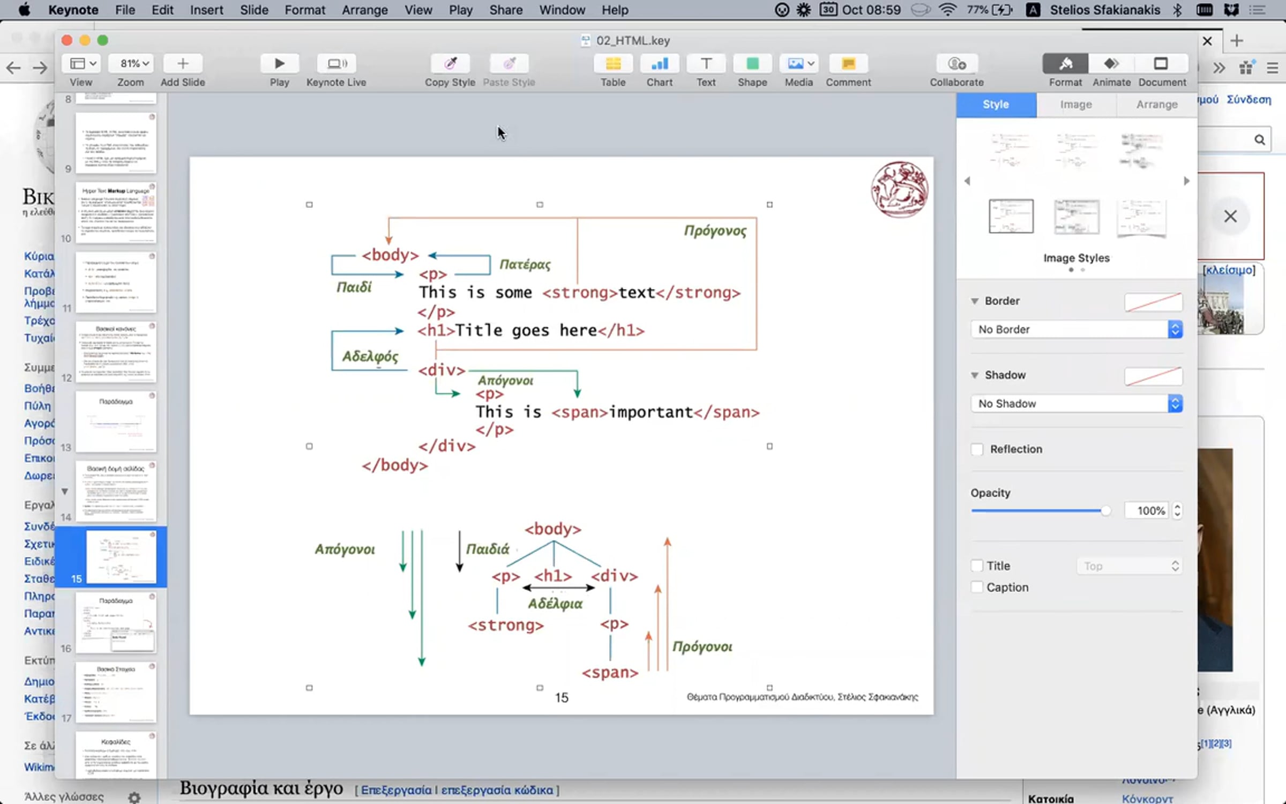Open the Slide menu
1286x804 pixels.
[254, 10]
